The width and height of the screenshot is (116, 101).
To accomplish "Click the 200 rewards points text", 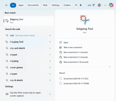I will (x=89, y=5).
